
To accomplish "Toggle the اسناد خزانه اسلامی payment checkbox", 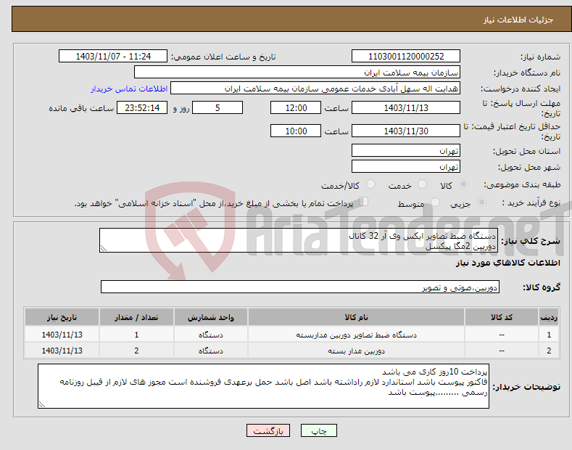I will point(364,202).
